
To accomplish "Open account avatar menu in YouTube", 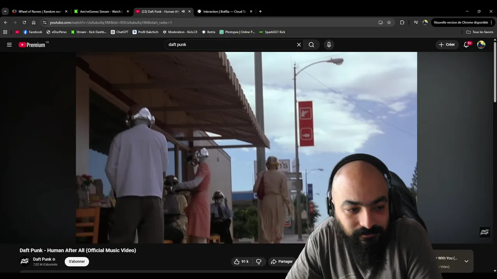I will click(x=481, y=45).
